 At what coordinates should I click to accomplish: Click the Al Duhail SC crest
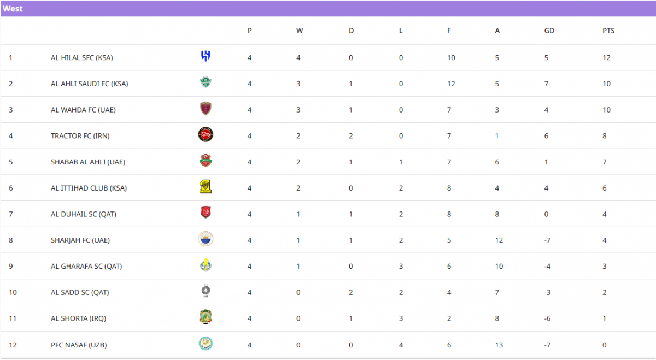(206, 213)
